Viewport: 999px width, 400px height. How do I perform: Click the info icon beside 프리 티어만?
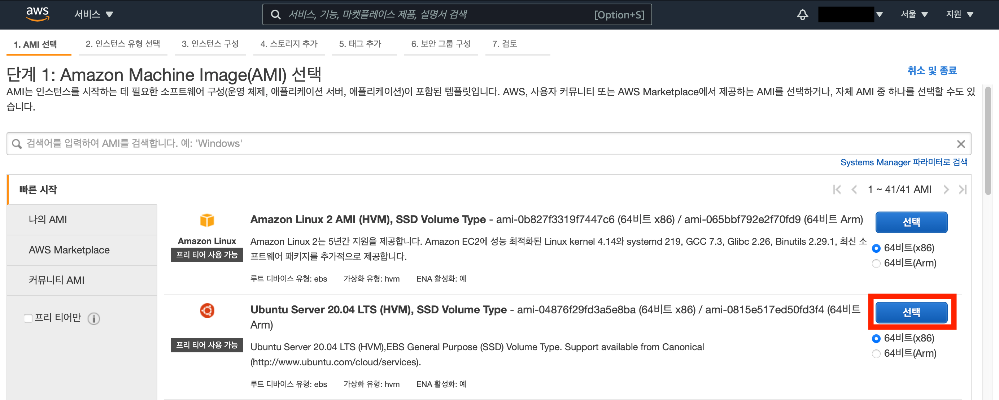pyautogui.click(x=93, y=318)
